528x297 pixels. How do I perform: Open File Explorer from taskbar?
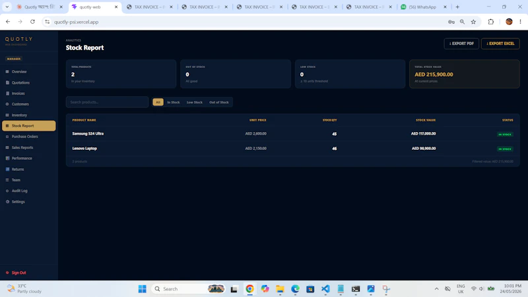280,289
